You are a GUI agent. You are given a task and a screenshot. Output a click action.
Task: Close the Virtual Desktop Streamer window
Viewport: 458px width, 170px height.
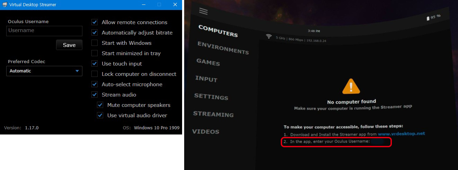(175, 5)
